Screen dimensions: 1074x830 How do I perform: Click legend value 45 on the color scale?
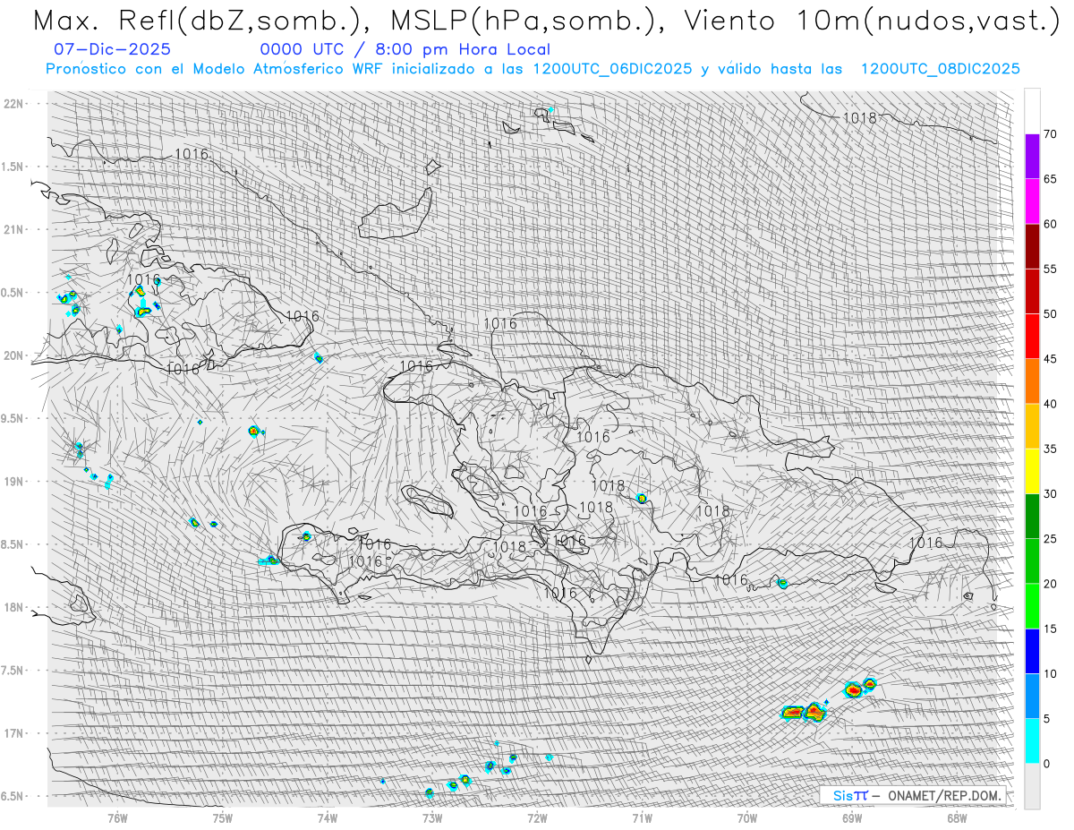coord(1051,358)
